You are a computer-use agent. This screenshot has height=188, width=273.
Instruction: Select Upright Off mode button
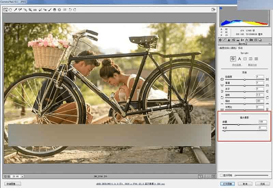point(233,59)
